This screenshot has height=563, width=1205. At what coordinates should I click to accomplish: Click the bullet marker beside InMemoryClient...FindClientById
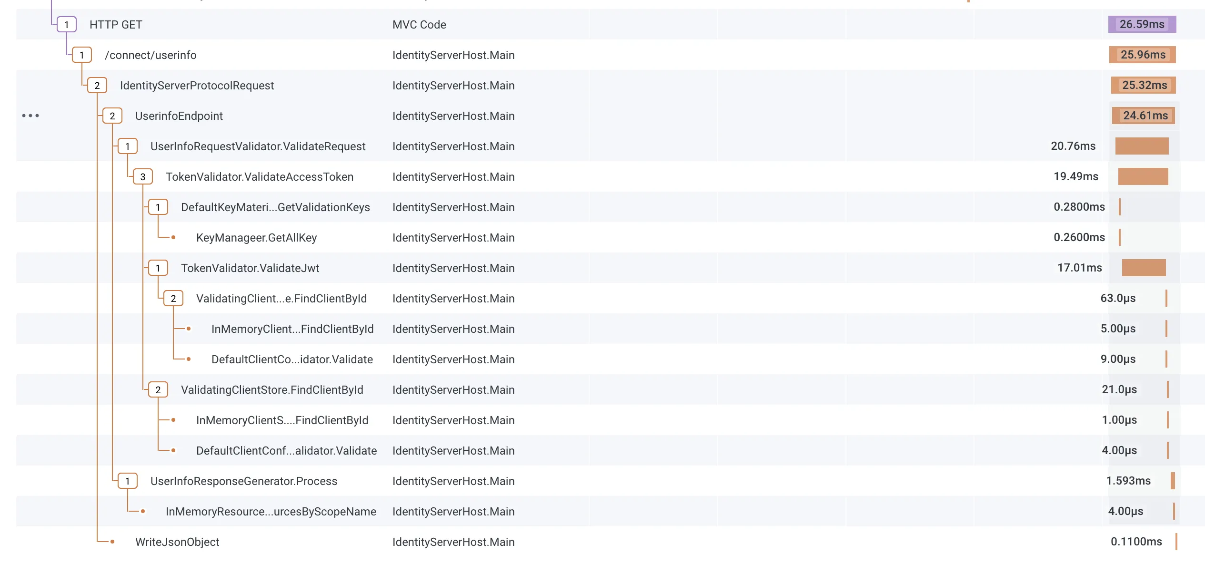point(189,329)
